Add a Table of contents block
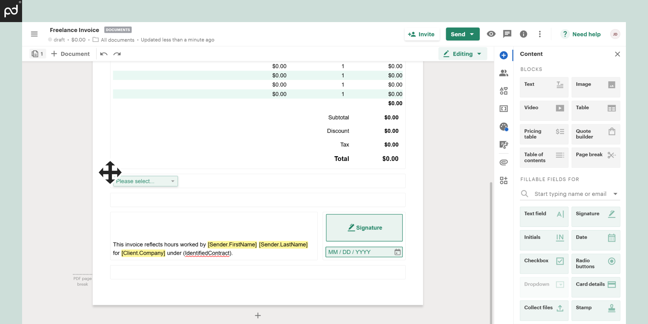This screenshot has width=648, height=324. coord(544,158)
